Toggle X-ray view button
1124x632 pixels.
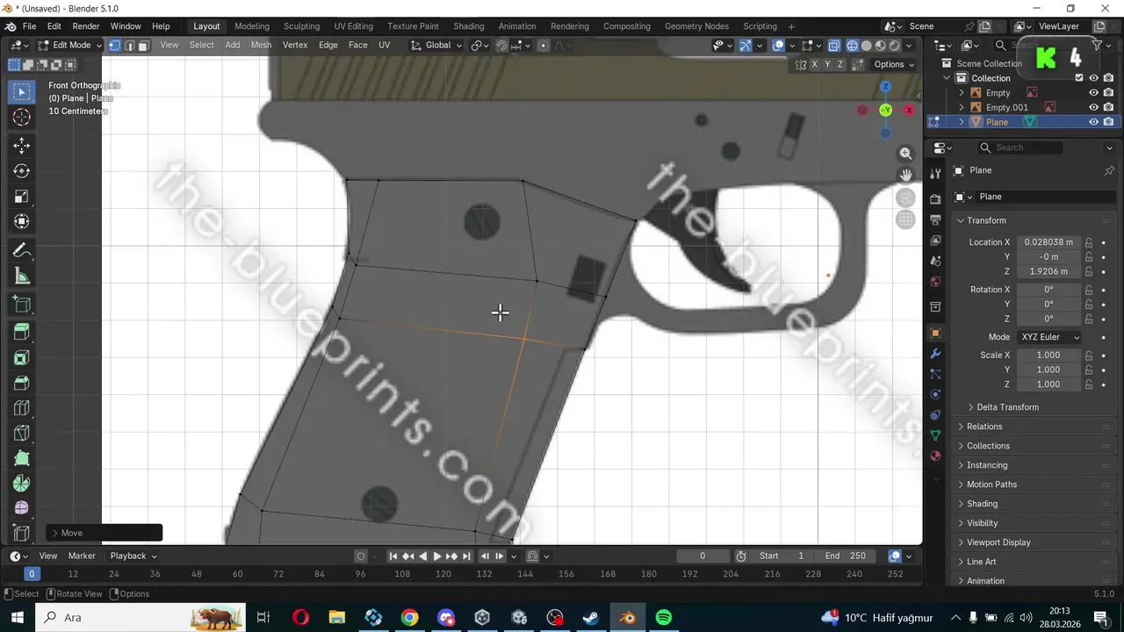(833, 46)
